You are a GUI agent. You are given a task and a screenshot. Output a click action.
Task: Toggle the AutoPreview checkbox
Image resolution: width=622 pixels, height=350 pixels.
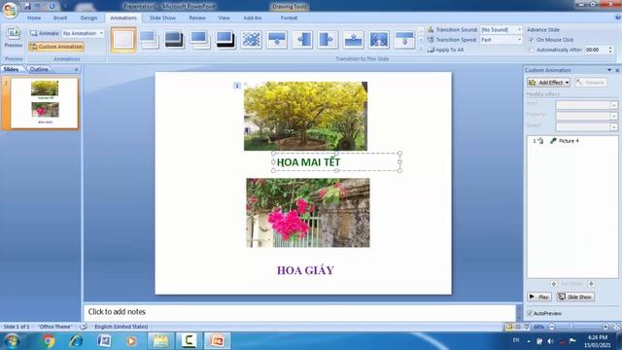pyautogui.click(x=530, y=313)
